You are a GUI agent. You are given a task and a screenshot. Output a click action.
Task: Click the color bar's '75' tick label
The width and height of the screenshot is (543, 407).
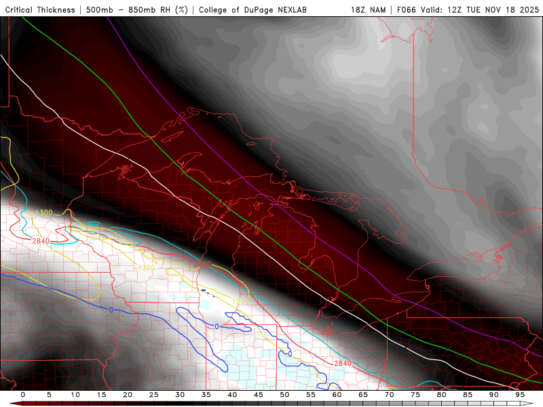(x=415, y=395)
